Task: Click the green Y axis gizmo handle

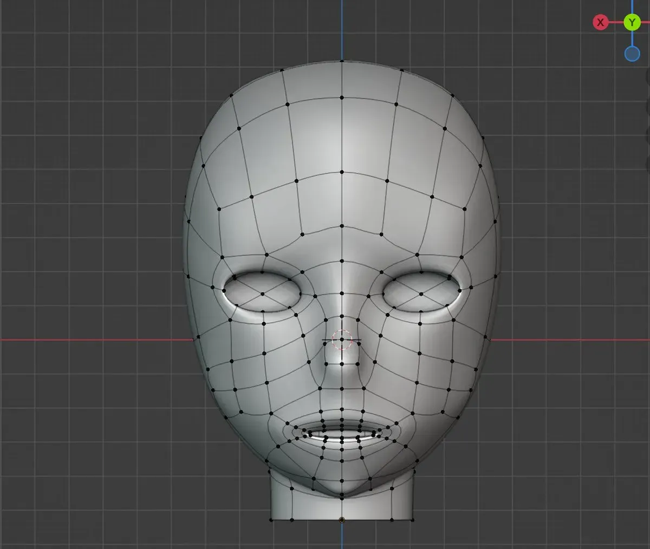Action: [x=632, y=22]
